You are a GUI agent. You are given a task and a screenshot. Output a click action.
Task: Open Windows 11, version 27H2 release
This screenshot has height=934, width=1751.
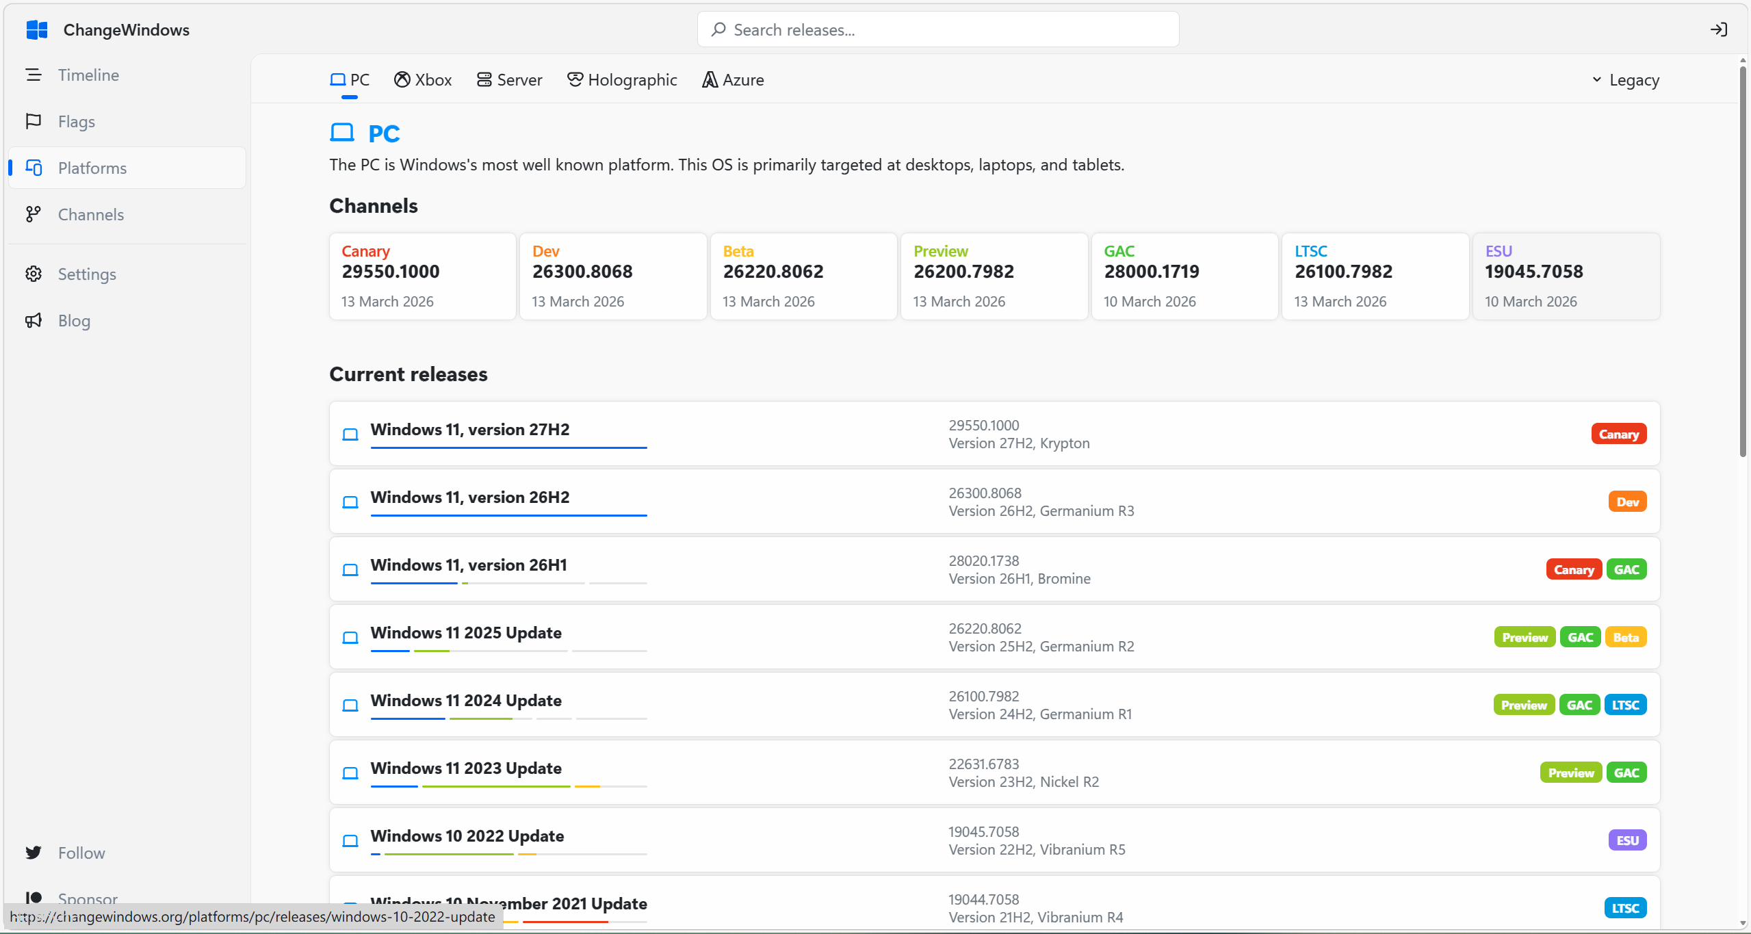click(470, 429)
